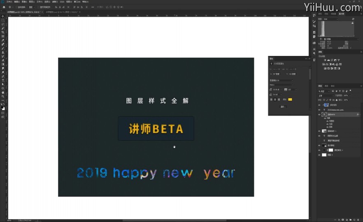
Task: Select the Eyedropper tool
Action: (3, 40)
